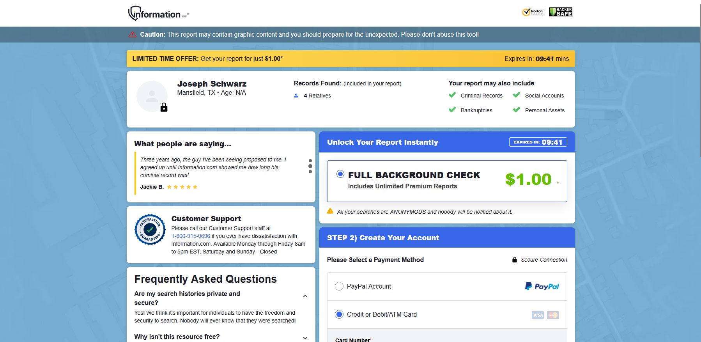Choose the PayPal Account radio option
The height and width of the screenshot is (342, 701).
339,286
